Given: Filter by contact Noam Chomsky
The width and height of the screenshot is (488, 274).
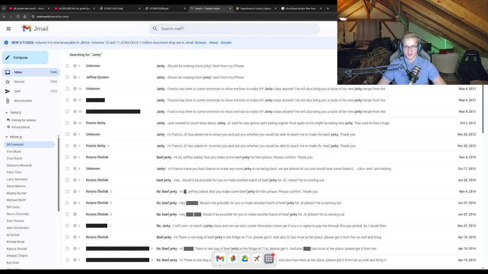Looking at the screenshot, I should [18, 214].
